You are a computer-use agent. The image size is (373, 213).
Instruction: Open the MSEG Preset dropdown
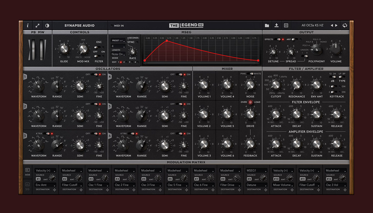118,41
